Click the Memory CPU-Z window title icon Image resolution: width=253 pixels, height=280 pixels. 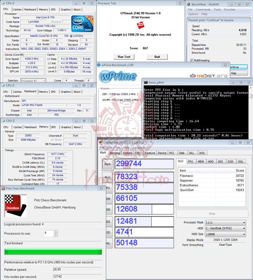tap(3, 121)
